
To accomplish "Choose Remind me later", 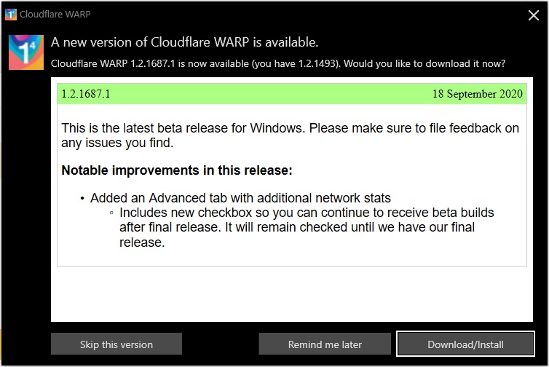I will tap(325, 344).
